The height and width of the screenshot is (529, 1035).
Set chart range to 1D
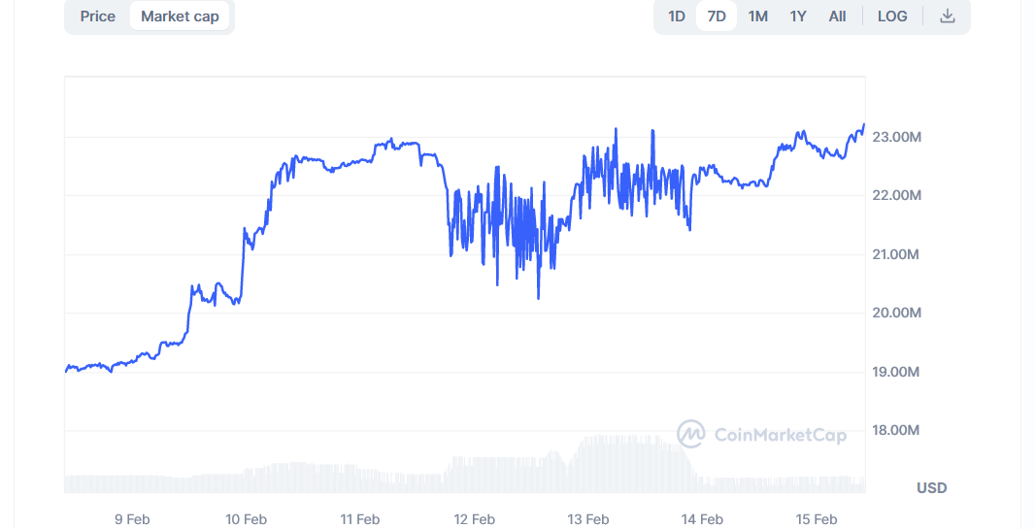coord(677,17)
